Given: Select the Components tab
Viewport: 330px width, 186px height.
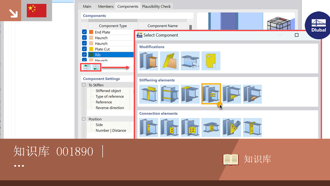Looking at the screenshot, I should 128,7.
